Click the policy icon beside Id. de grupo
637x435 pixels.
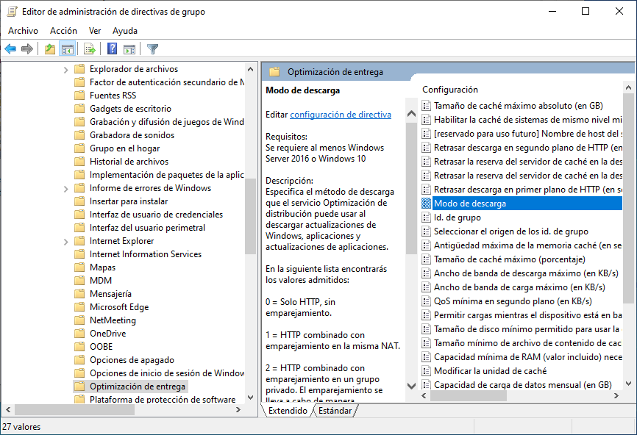coord(426,217)
